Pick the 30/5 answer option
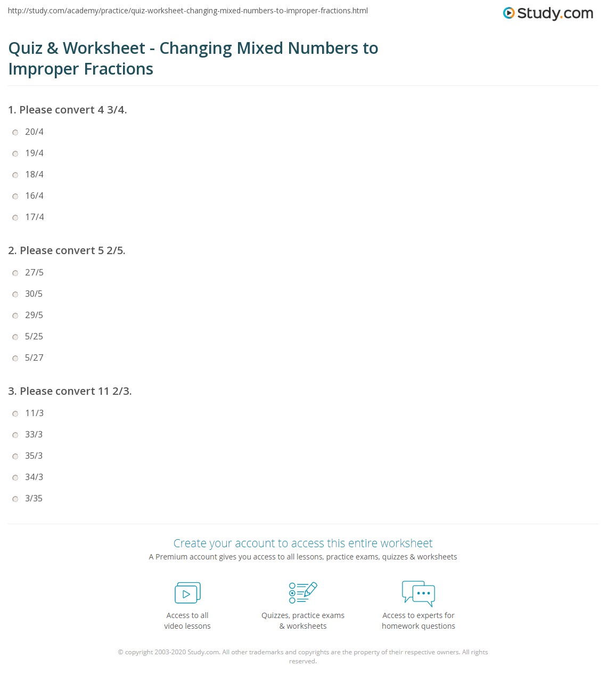 [15, 295]
